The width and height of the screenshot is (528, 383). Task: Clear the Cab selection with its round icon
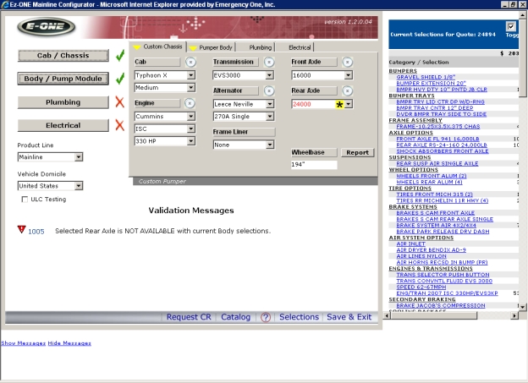point(190,63)
